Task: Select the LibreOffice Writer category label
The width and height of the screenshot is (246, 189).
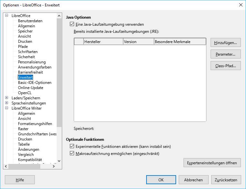Action: 26,109
